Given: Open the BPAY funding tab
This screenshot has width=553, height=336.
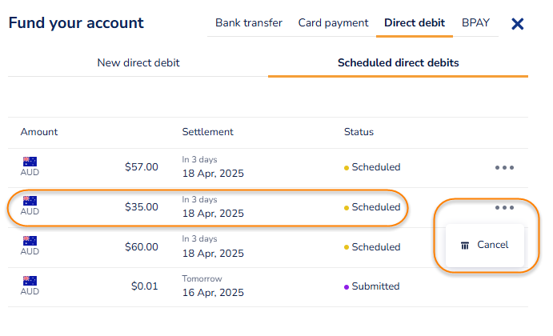Looking at the screenshot, I should point(475,23).
